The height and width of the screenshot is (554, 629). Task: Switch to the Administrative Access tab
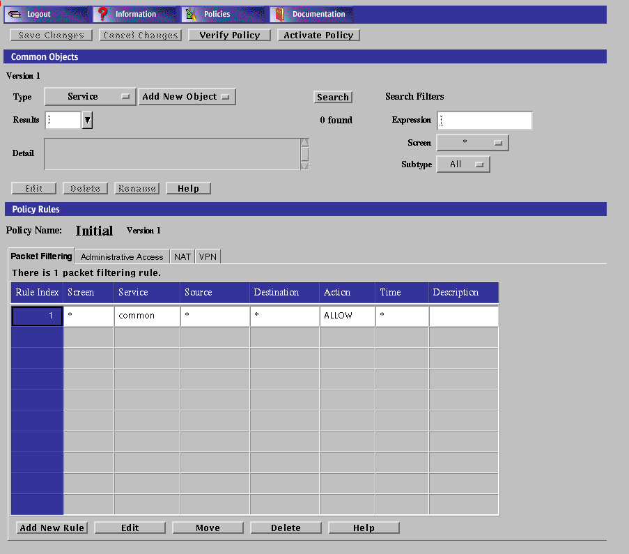pyautogui.click(x=122, y=257)
